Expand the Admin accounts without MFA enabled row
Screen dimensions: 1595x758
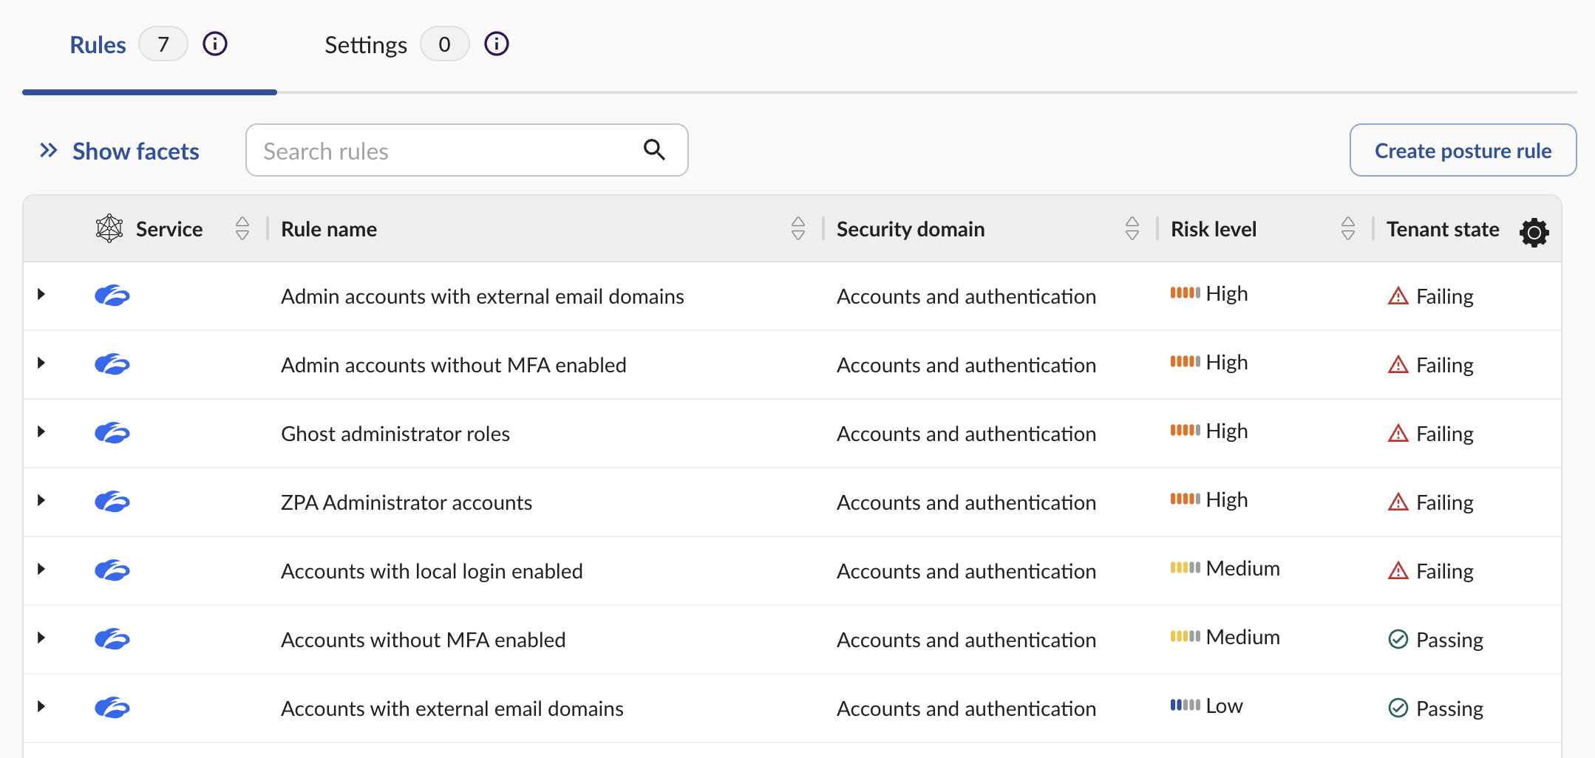pos(41,363)
